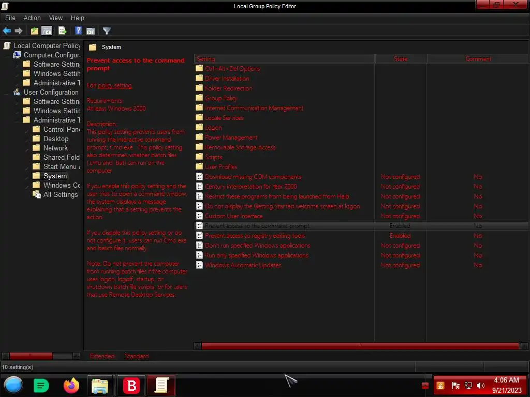
Task: Open File Explorer from the taskbar
Action: (x=100, y=386)
